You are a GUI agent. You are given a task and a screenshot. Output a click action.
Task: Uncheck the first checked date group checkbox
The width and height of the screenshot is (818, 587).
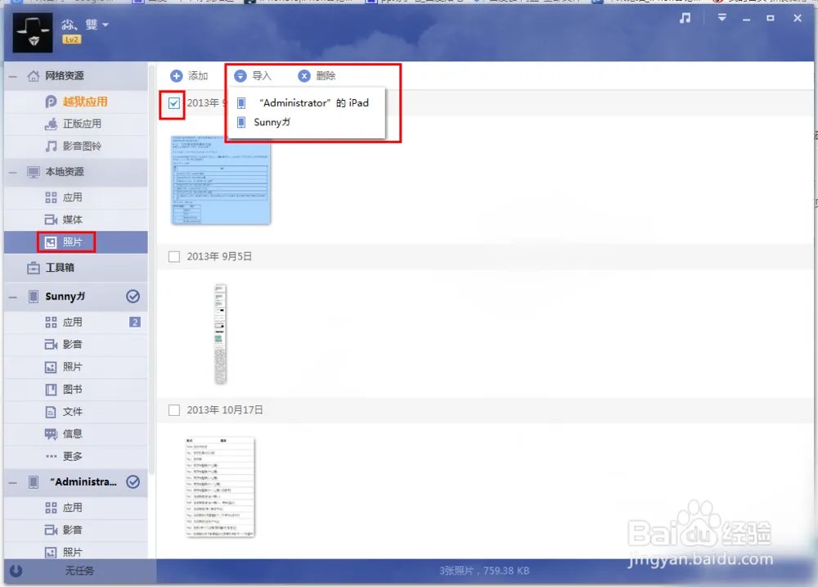(173, 103)
